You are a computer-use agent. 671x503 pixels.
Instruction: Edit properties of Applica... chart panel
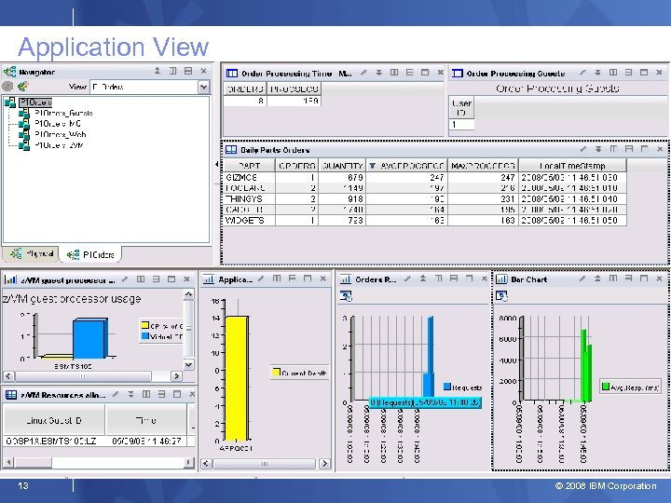tap(261, 279)
